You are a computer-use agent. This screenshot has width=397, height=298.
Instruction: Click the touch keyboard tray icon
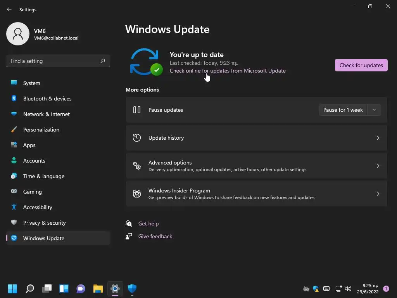pyautogui.click(x=326, y=289)
